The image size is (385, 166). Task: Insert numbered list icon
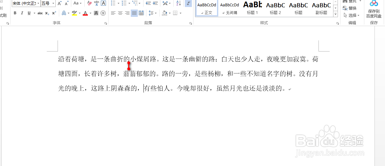pos(124,3)
